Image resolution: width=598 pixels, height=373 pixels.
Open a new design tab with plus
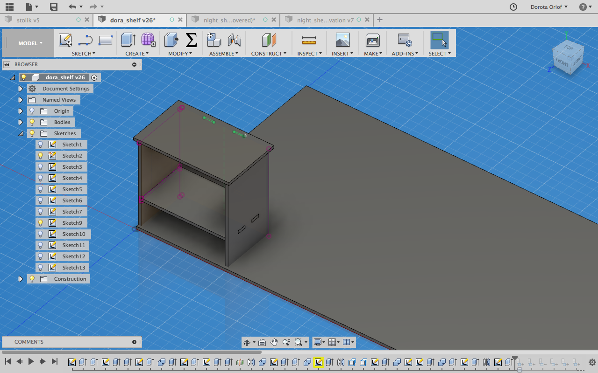[x=380, y=20]
